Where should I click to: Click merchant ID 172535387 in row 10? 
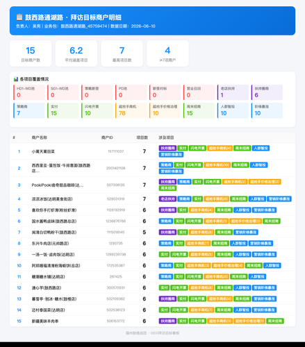[x=116, y=266]
